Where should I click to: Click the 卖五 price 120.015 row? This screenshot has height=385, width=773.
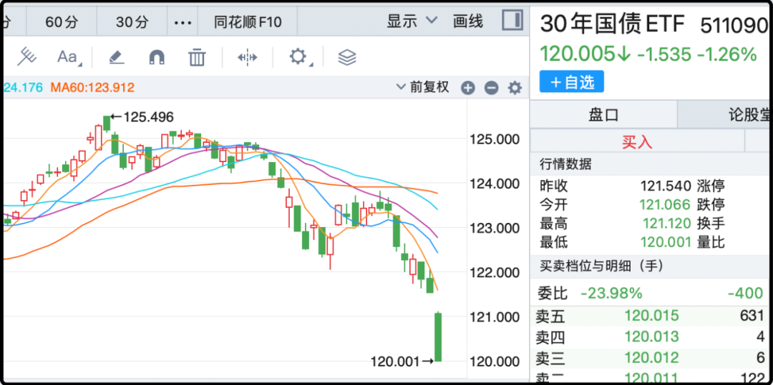click(651, 316)
